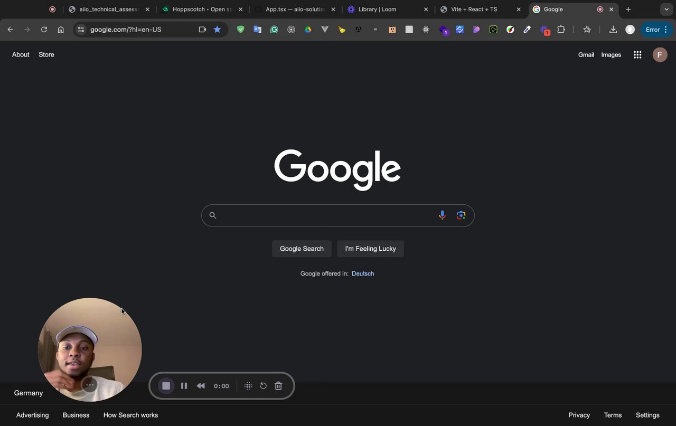Image resolution: width=676 pixels, height=426 pixels.
Task: Open the Store link
Action: [46, 54]
